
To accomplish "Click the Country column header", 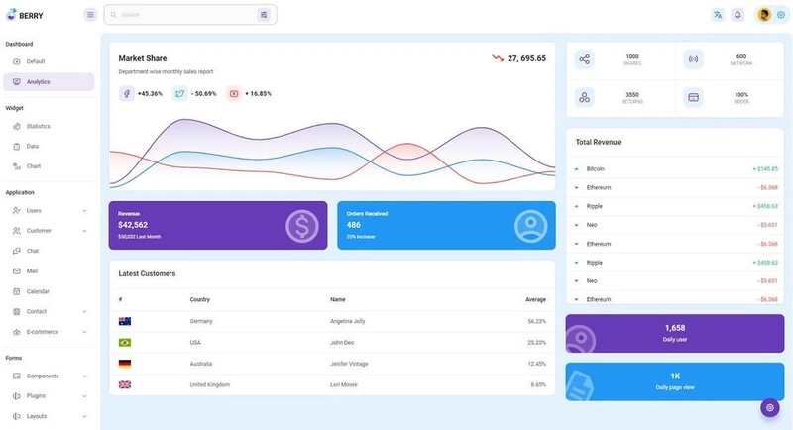I will tap(200, 299).
